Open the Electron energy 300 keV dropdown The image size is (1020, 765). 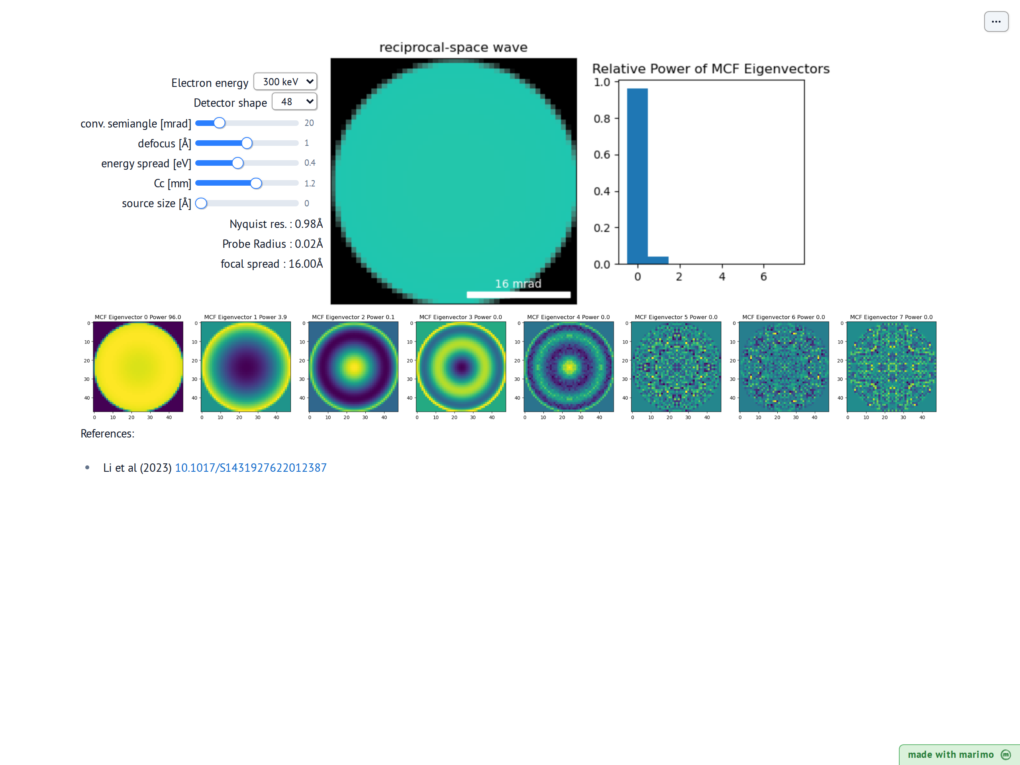(285, 82)
